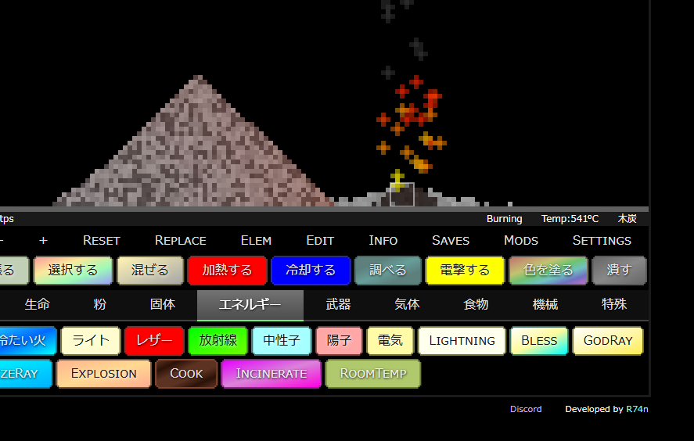This screenshot has width=694, height=441.
Task: Pick the 電撃する shock tool
Action: pos(465,271)
